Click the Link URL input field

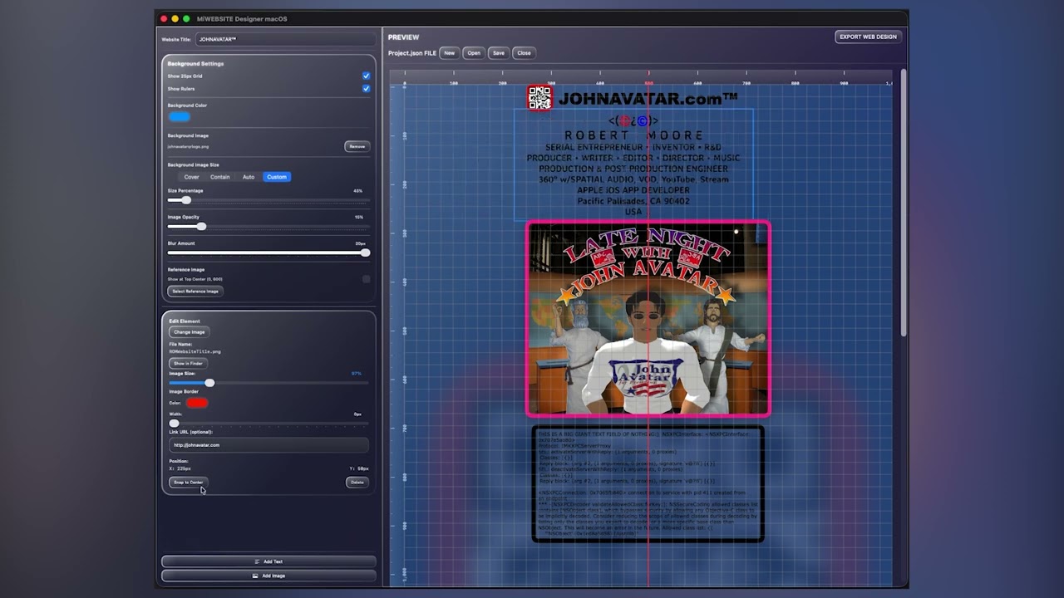tap(268, 445)
